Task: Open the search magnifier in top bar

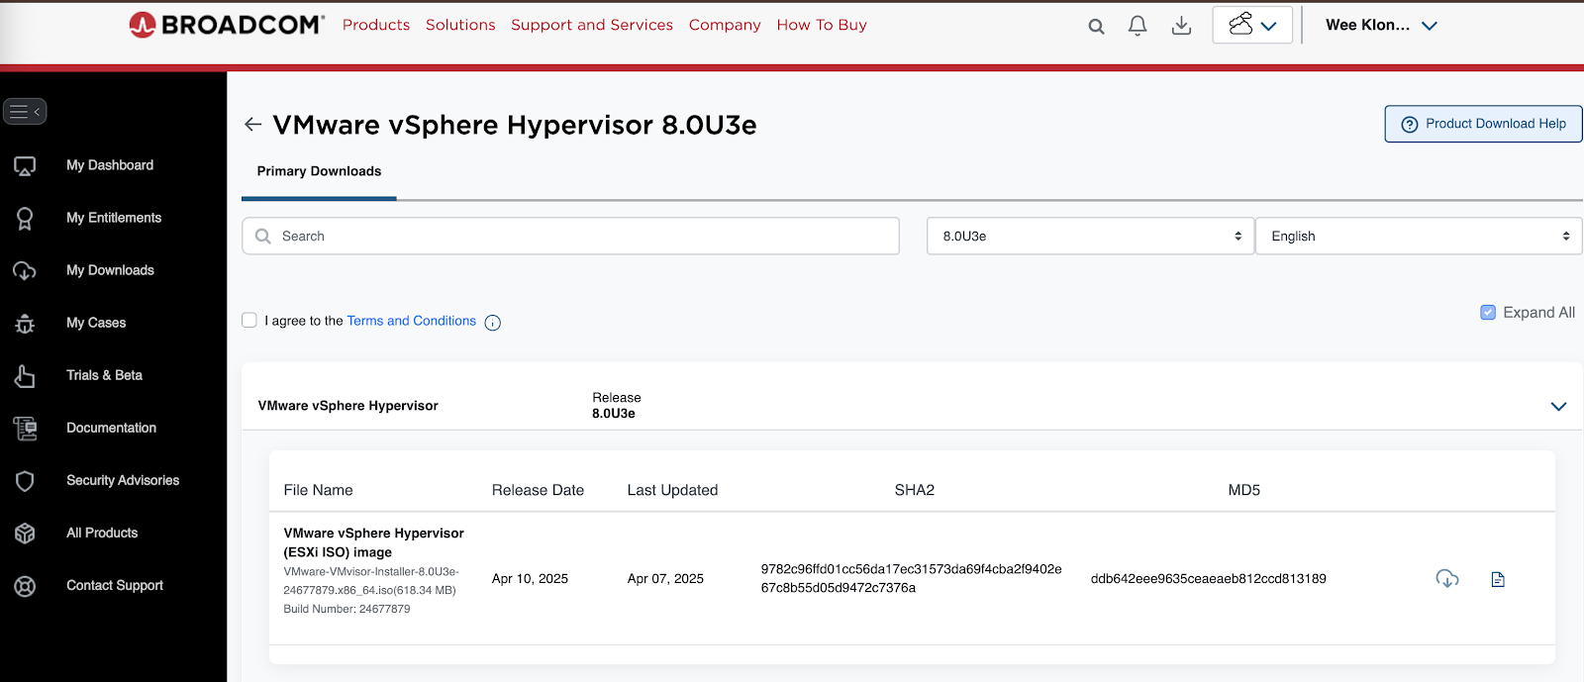Action: [1096, 27]
